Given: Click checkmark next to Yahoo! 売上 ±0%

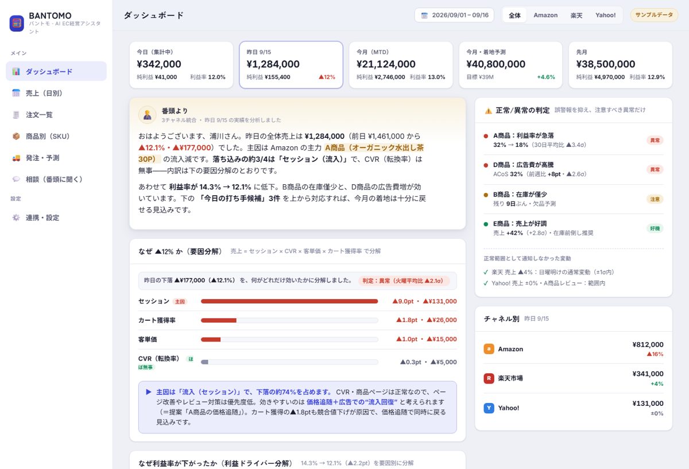Looking at the screenshot, I should [x=486, y=283].
